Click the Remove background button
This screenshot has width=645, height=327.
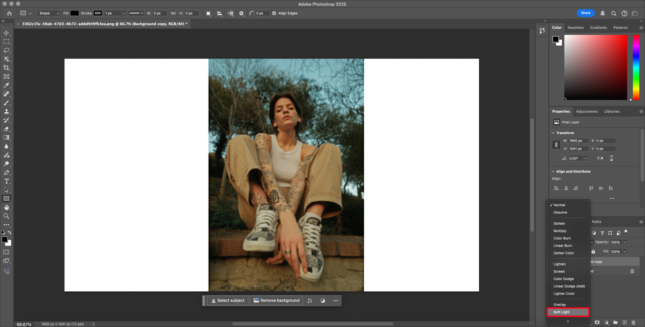point(276,300)
